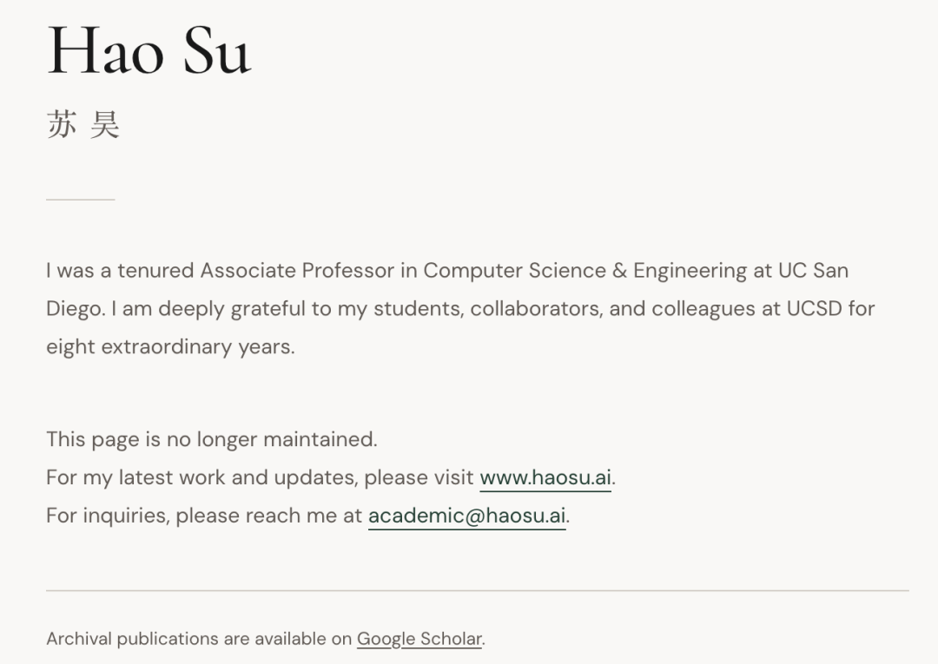Click the word "Su" in the heading
Viewport: 938px width, 664px height.
pos(216,50)
